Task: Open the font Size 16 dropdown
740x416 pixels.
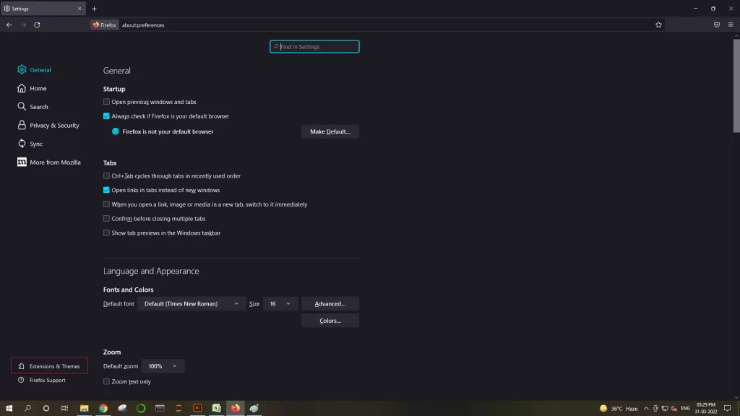Action: (280, 304)
